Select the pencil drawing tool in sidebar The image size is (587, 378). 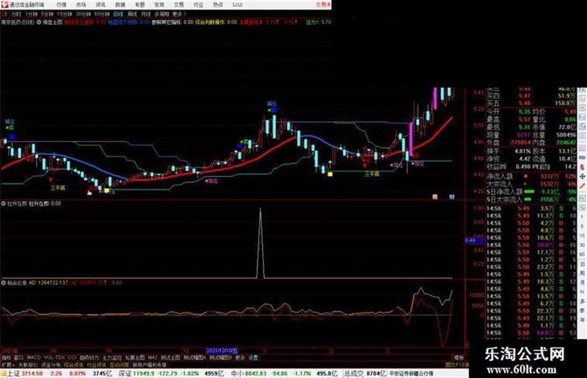(582, 186)
